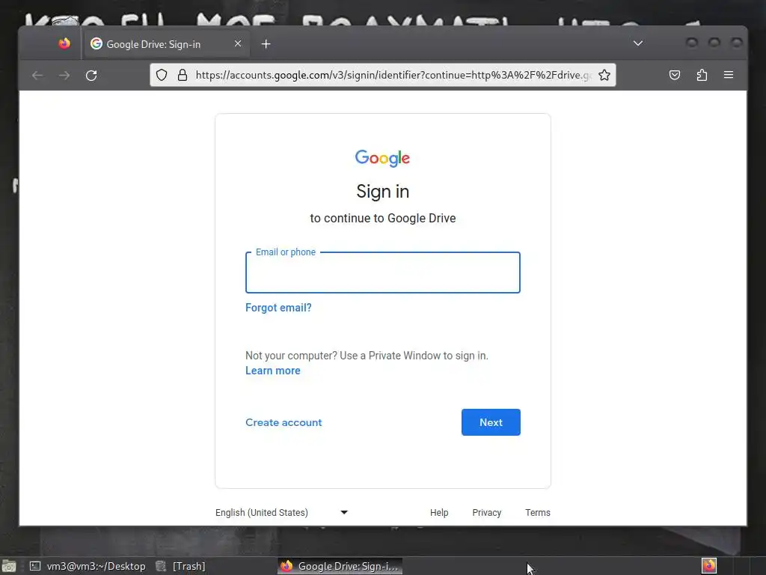
Task: Focus the Email or phone field
Action: pyautogui.click(x=382, y=273)
